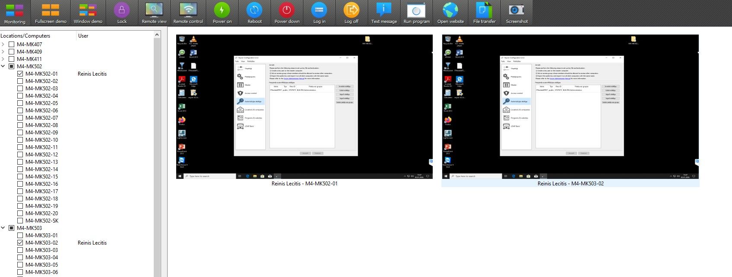This screenshot has width=732, height=277.
Task: Click the User column header
Action: [115, 36]
